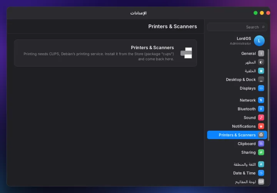This screenshot has height=193, width=277.
Task: Maximize window with the green button
Action: (x=255, y=13)
